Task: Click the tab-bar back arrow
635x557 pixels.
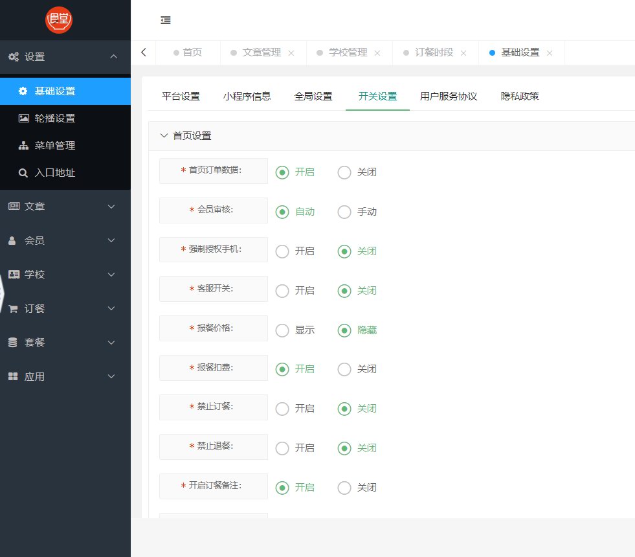Action: 143,52
